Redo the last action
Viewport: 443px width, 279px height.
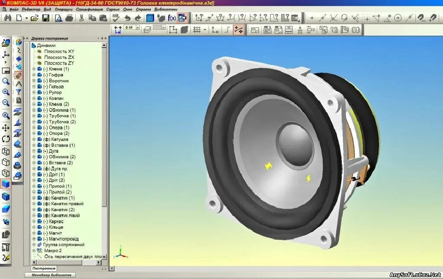[x=138, y=18]
